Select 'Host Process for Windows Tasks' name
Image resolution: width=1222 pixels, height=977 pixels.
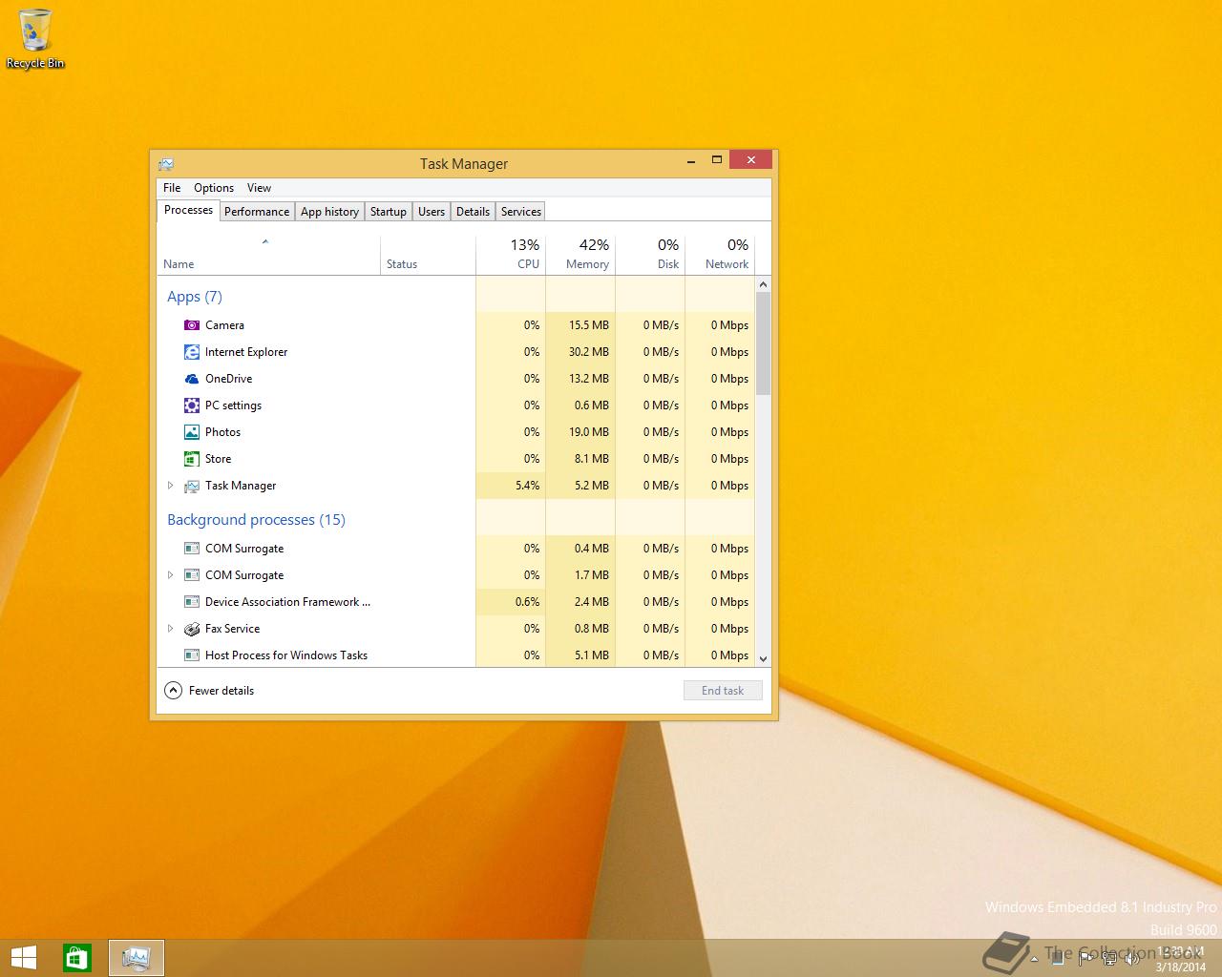pyautogui.click(x=286, y=655)
